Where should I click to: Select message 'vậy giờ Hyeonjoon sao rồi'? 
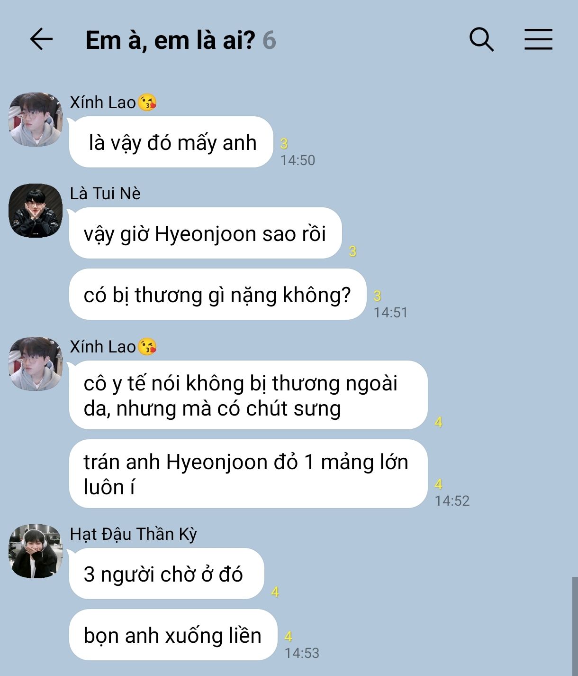(x=206, y=233)
